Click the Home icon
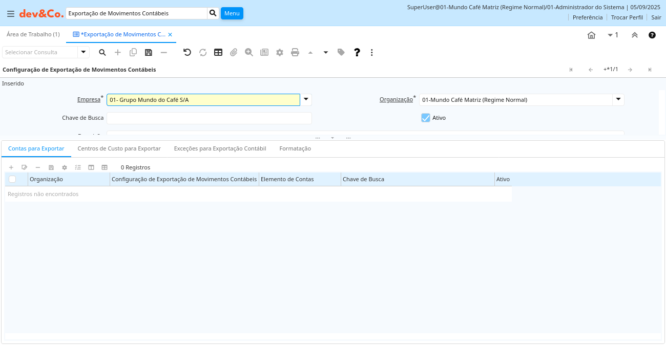Image resolution: width=666 pixels, height=345 pixels. [x=591, y=35]
